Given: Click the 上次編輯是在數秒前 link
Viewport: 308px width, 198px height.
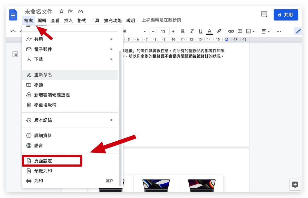Looking at the screenshot, I should [x=161, y=20].
